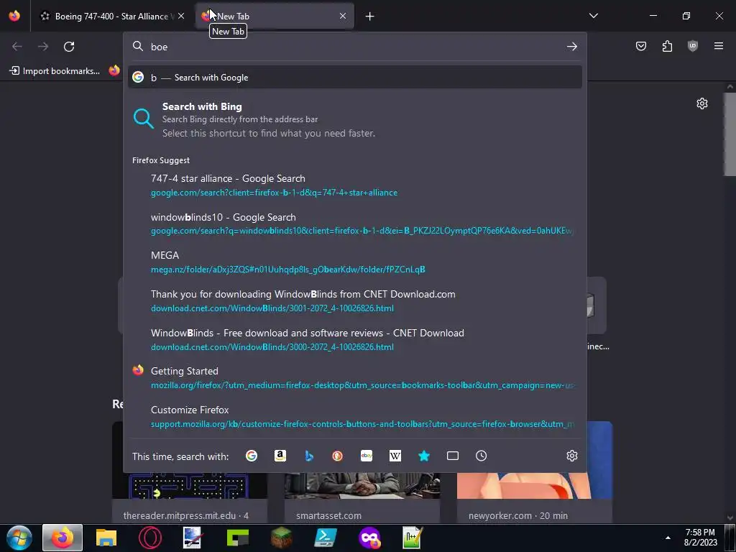Launch Opera browser from taskbar
Screen dimensions: 736x552
[x=150, y=538]
